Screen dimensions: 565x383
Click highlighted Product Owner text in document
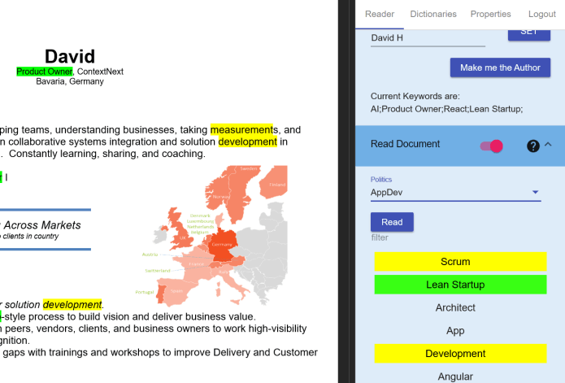tap(45, 72)
